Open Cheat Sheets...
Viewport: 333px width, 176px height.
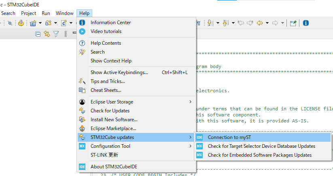pyautogui.click(x=136, y=90)
